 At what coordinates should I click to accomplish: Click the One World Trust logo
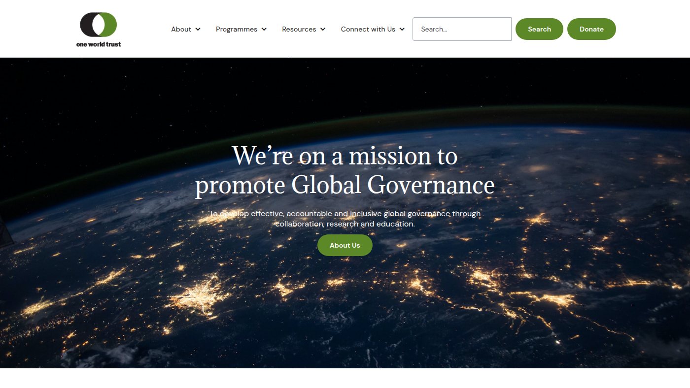click(99, 30)
